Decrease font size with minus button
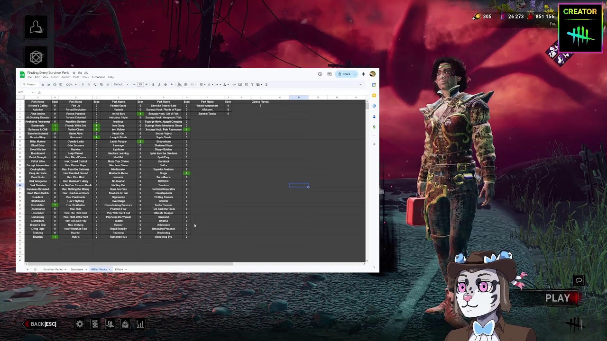607x341 pixels. [x=134, y=84]
